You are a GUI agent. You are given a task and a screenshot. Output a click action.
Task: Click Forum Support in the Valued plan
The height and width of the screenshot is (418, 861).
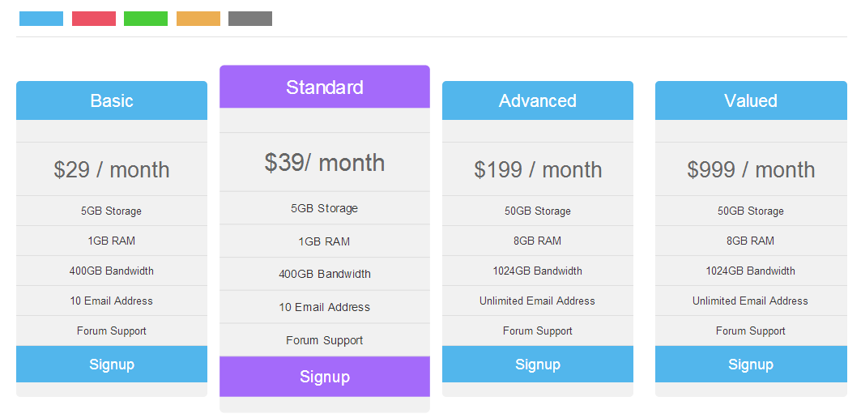[751, 331]
